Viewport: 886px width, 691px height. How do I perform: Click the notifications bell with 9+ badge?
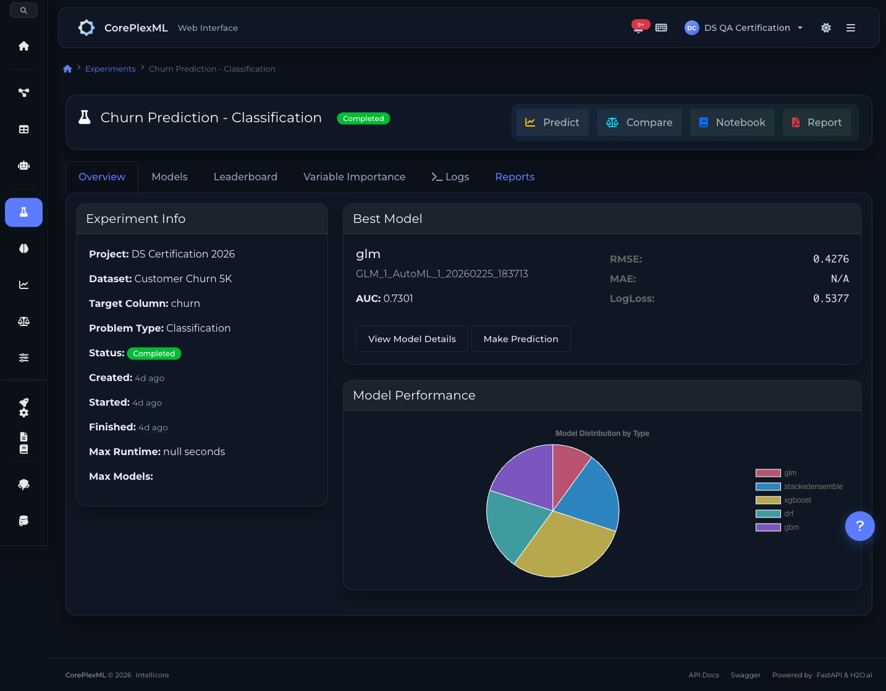638,28
